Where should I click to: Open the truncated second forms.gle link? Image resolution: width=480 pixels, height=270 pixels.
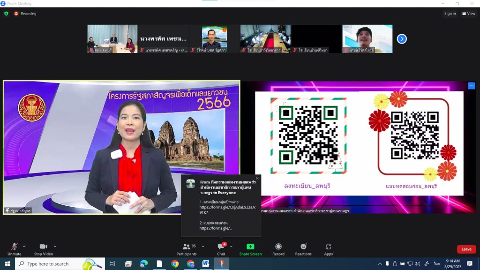tap(216, 228)
